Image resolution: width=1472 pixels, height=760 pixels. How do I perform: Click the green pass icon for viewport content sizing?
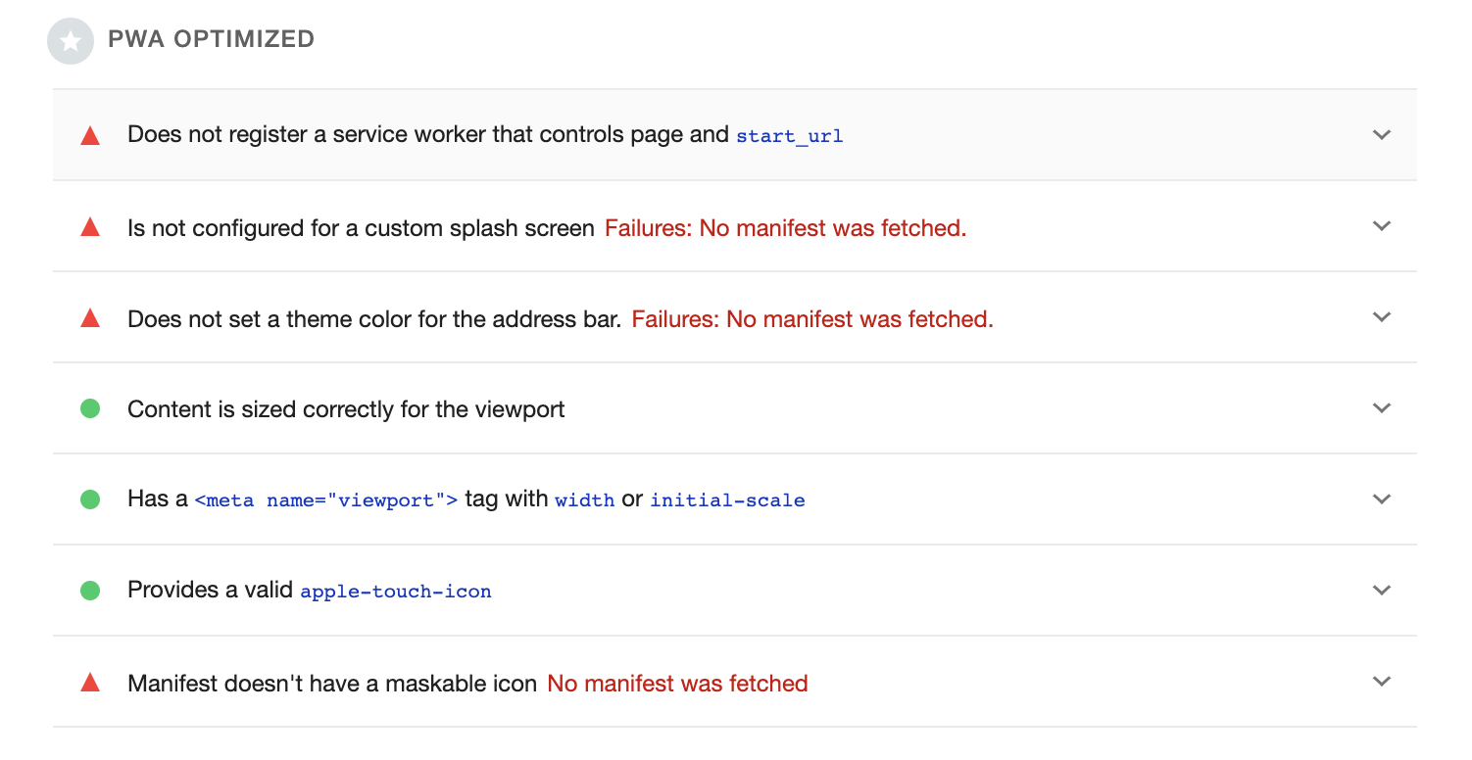coord(89,408)
